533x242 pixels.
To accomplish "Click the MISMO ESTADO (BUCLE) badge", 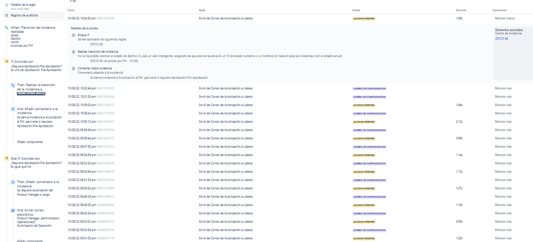I will click(32, 93).
